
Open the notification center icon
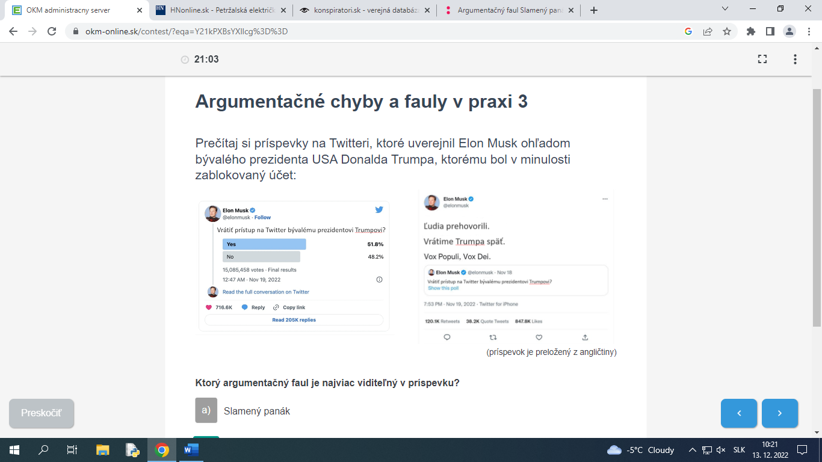pyautogui.click(x=802, y=449)
